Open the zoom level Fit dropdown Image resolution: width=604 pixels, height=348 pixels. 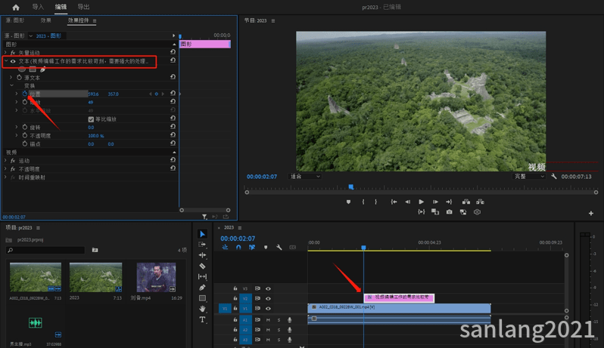point(305,177)
